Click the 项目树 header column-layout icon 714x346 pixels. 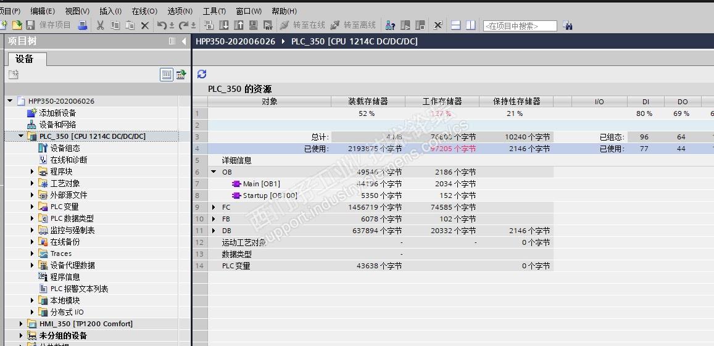point(172,41)
